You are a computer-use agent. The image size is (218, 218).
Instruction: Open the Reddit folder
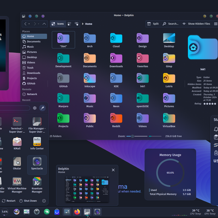tap(116, 120)
